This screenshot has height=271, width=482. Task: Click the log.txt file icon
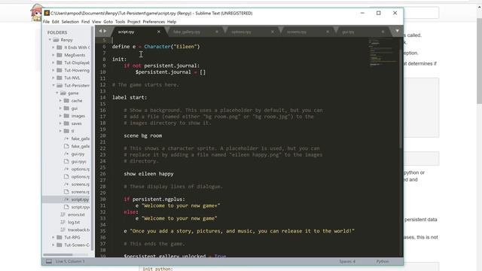pyautogui.click(x=63, y=222)
